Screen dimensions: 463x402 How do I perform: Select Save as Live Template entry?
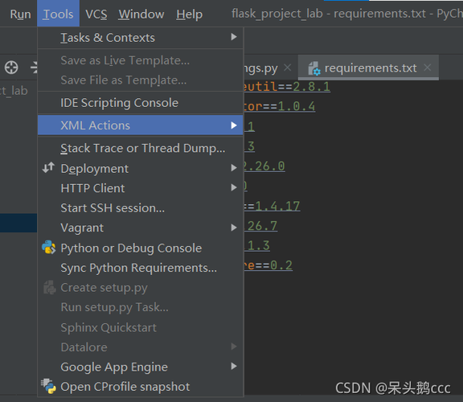coord(141,60)
